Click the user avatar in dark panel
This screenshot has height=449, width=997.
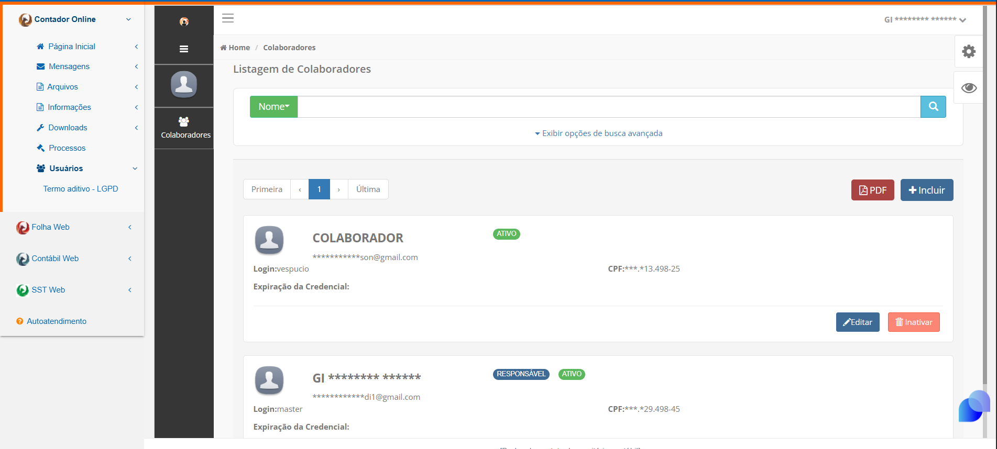(184, 84)
